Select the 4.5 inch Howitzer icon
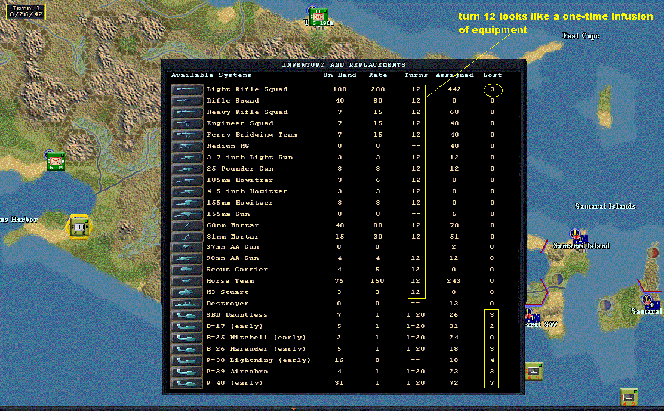The height and width of the screenshot is (411, 664). [x=187, y=192]
